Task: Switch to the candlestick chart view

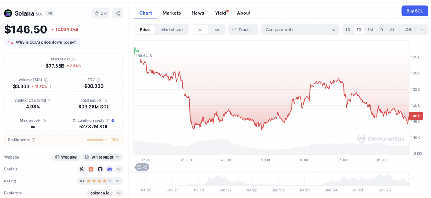Action: (x=217, y=30)
